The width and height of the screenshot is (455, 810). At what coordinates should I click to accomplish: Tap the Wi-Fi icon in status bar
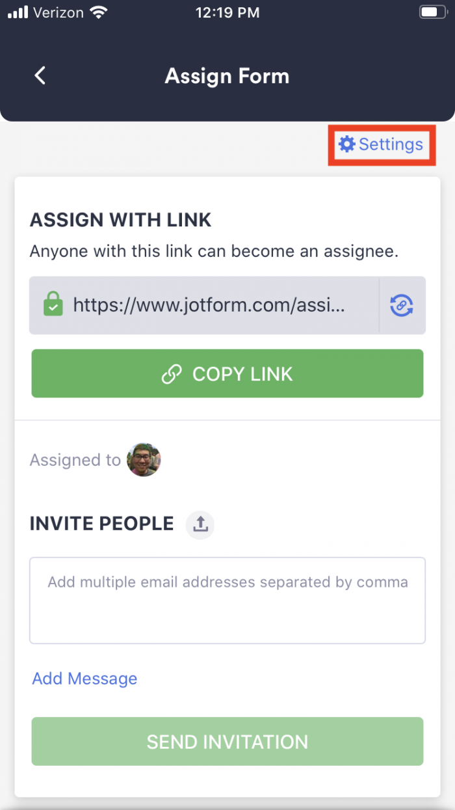click(x=99, y=12)
